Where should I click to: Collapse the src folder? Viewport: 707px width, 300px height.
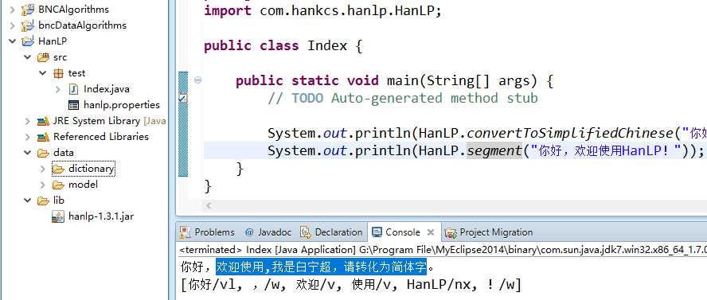(x=28, y=57)
